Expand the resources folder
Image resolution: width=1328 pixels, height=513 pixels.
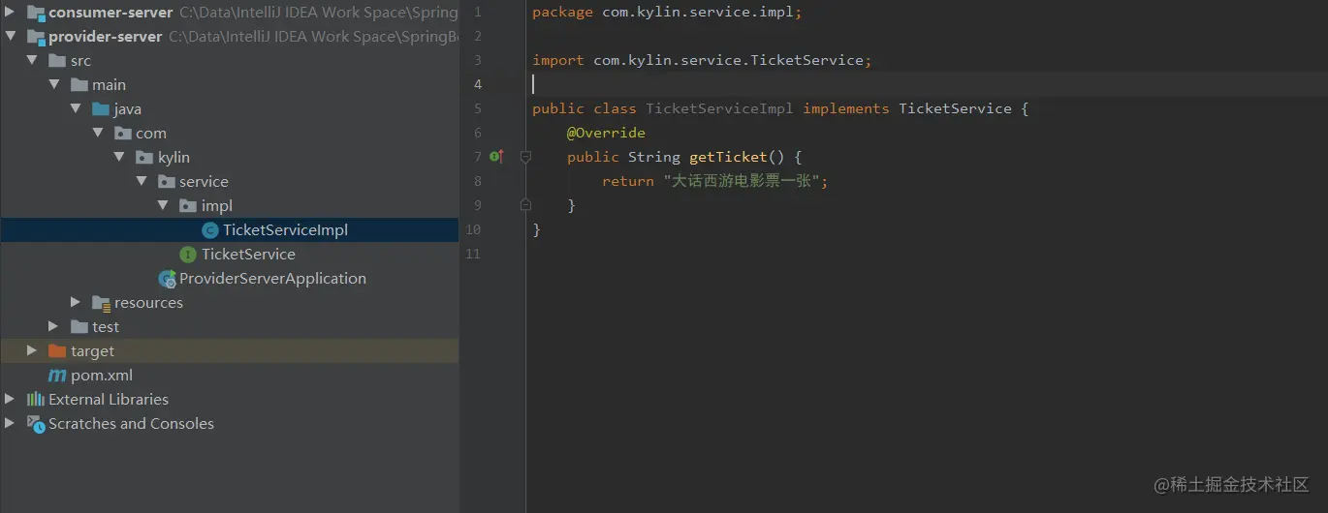click(x=76, y=303)
